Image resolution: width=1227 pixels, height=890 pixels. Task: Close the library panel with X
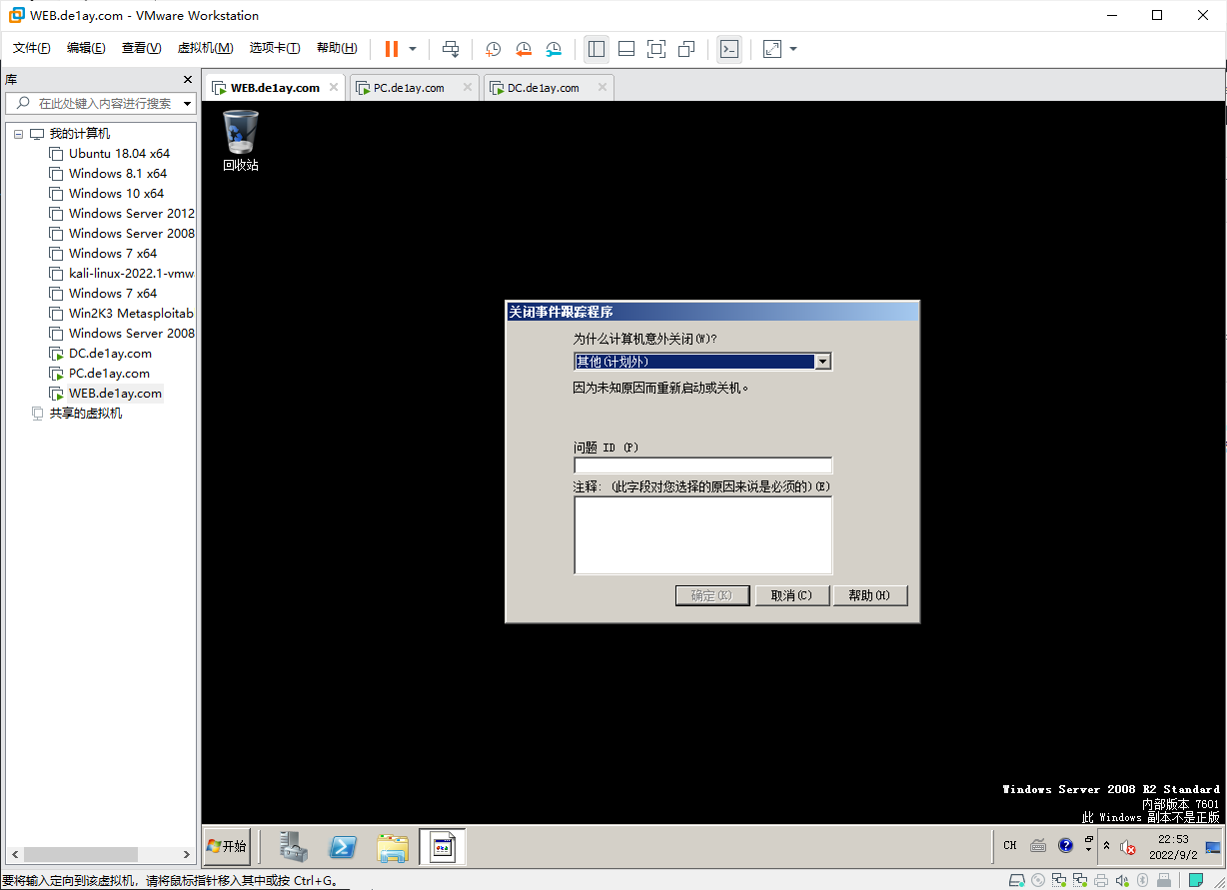click(x=187, y=80)
